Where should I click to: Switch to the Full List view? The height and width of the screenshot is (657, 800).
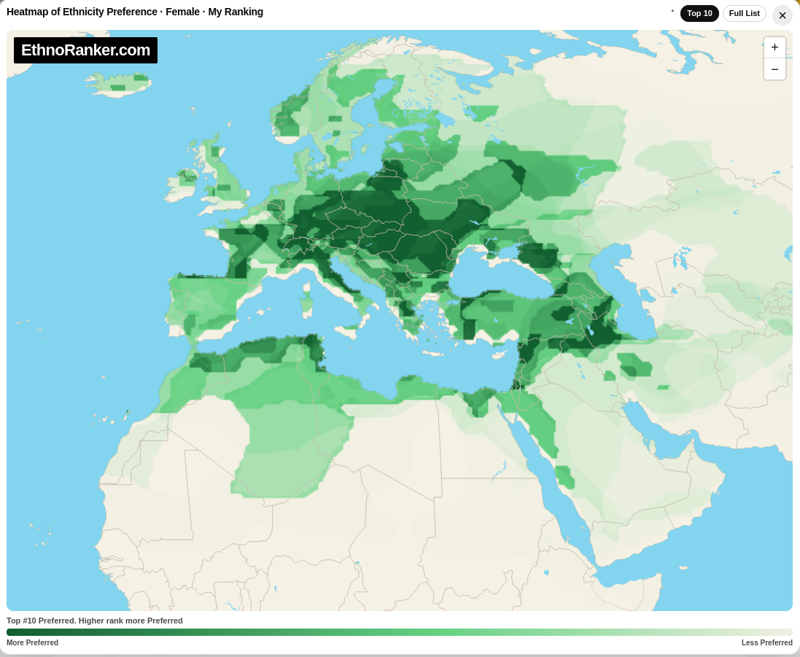(744, 13)
